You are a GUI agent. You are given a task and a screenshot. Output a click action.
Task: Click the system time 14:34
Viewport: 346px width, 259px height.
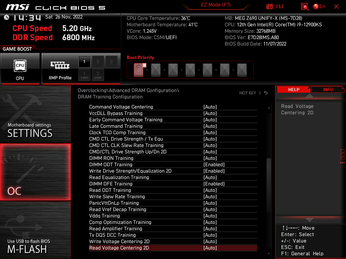27,18
